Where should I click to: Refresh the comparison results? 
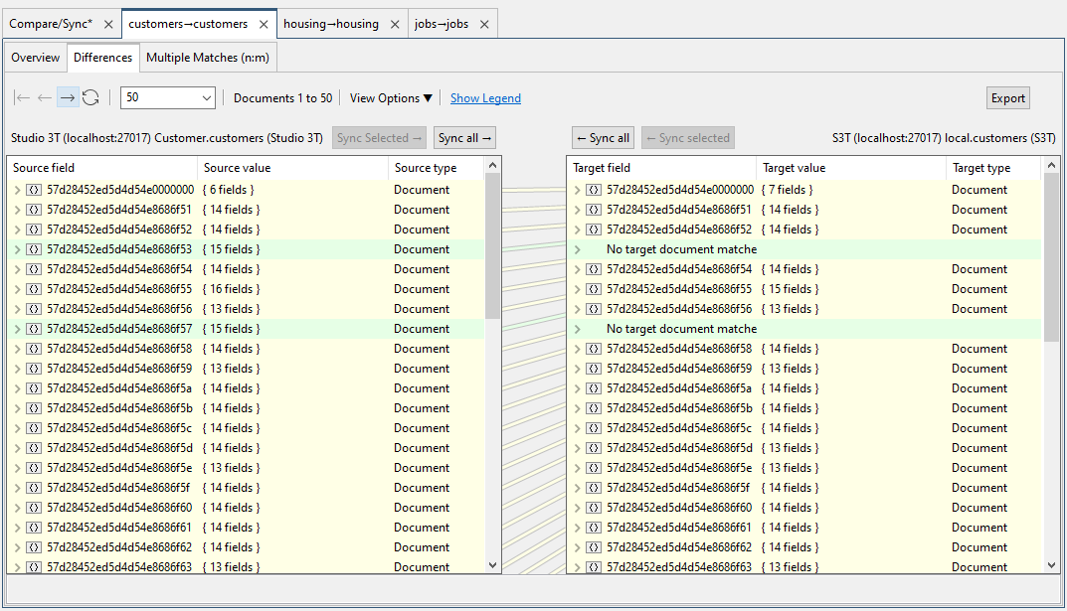89,97
